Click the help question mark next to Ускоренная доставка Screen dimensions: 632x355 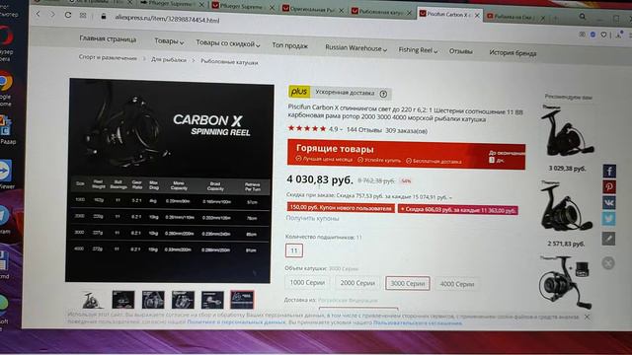(x=383, y=95)
